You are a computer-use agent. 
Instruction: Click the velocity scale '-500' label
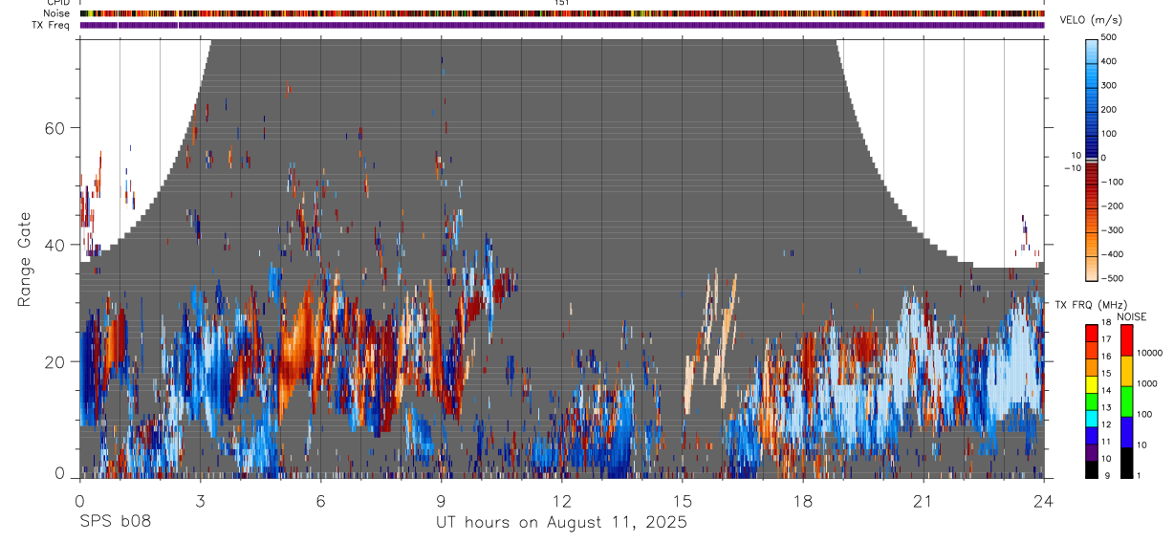(x=1113, y=278)
